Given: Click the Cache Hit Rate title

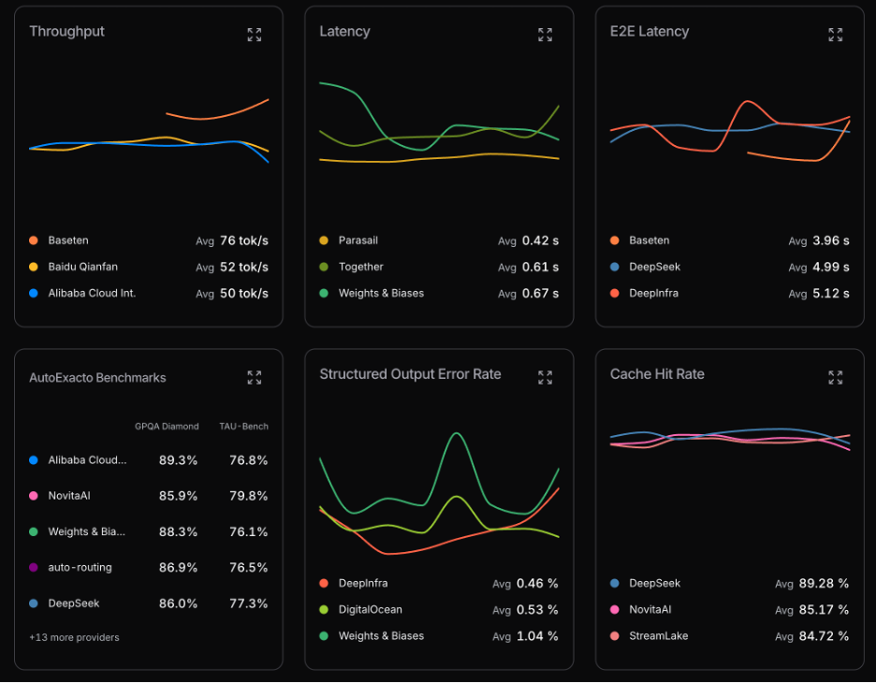Looking at the screenshot, I should pyautogui.click(x=657, y=374).
